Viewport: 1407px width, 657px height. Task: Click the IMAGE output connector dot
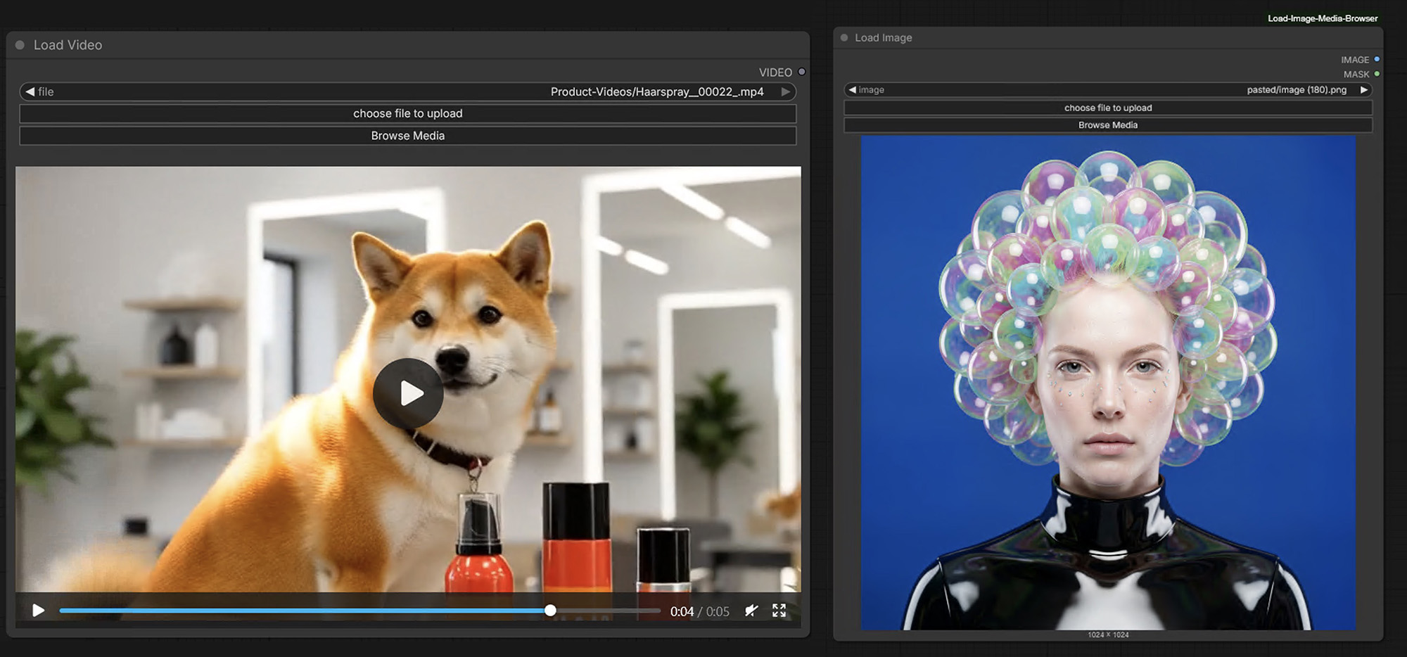coord(1377,59)
